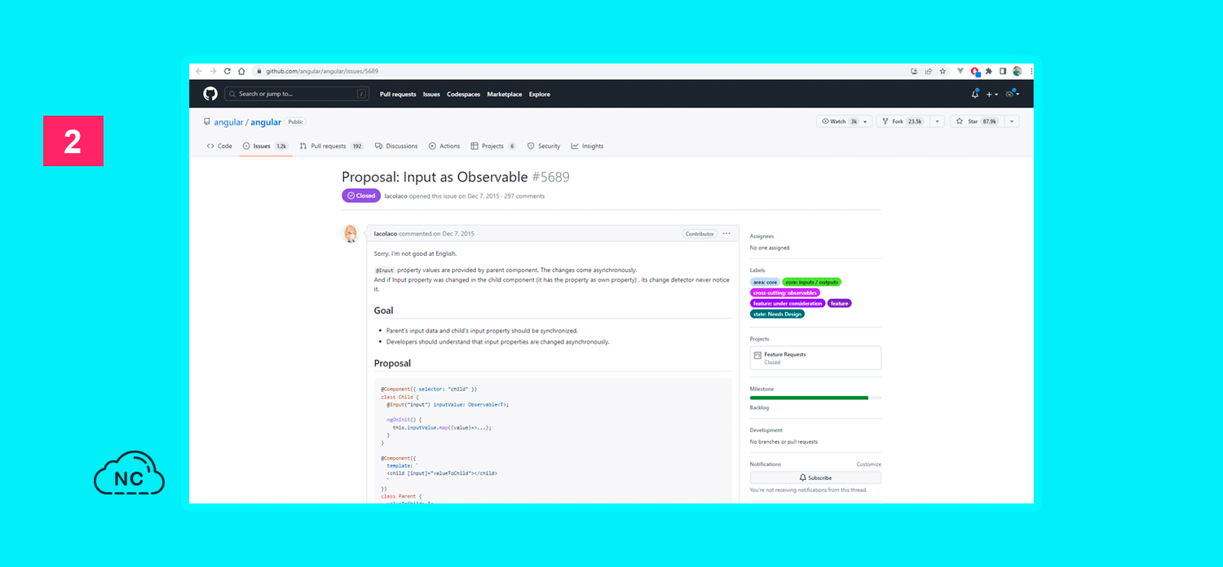Click the repository book icon beside angular
The width and height of the screenshot is (1223, 567).
click(207, 121)
